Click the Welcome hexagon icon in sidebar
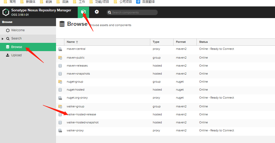 pyautogui.click(x=8, y=30)
